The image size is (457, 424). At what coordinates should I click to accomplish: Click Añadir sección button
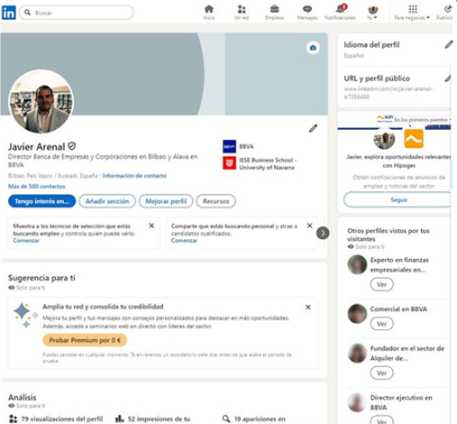click(x=107, y=201)
